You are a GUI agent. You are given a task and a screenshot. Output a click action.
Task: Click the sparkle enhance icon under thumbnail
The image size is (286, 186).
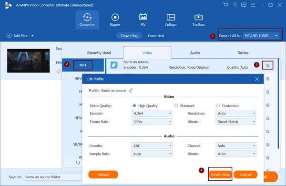tap(59, 72)
